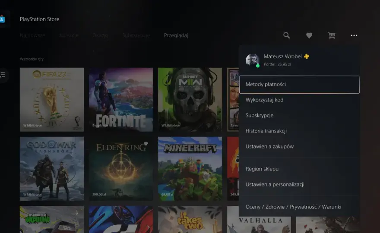Open the search magnifier icon
This screenshot has width=380, height=233.
pos(286,35)
